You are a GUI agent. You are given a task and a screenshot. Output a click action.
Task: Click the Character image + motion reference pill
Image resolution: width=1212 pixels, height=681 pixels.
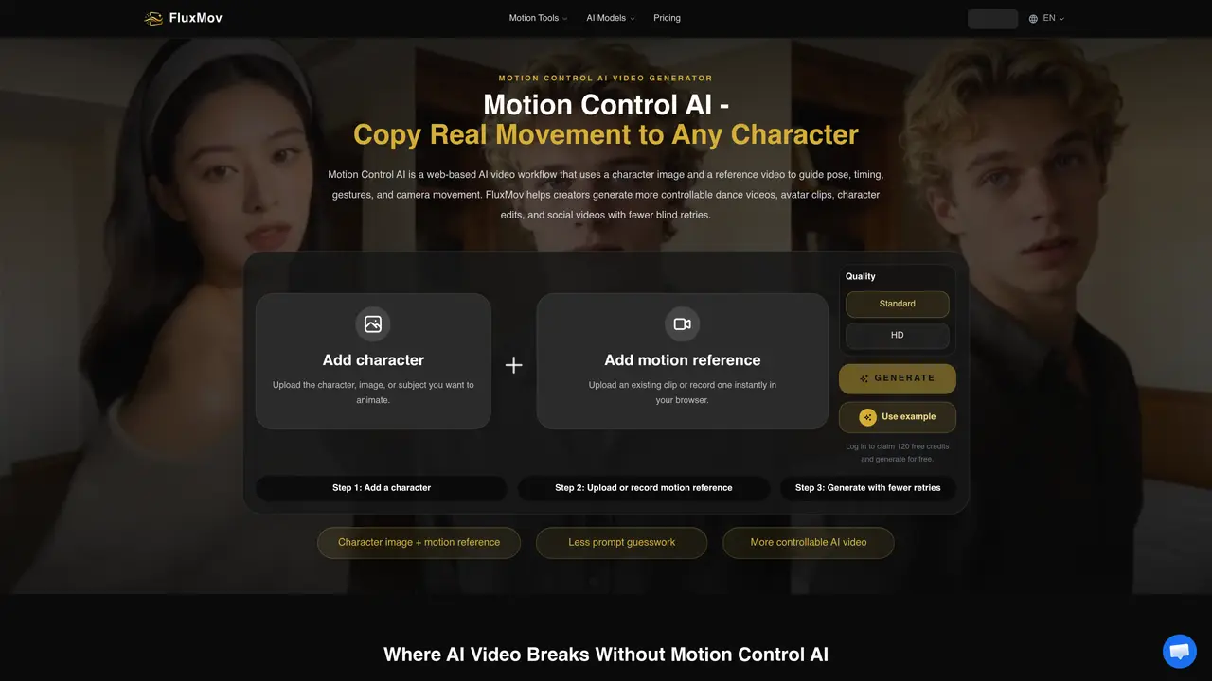[x=419, y=543]
